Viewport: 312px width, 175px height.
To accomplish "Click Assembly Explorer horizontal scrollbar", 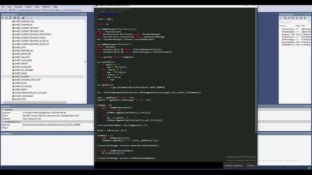I will [x=35, y=103].
